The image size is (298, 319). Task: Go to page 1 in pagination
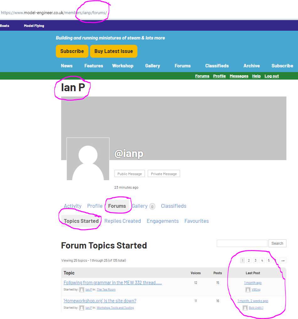pos(242,260)
